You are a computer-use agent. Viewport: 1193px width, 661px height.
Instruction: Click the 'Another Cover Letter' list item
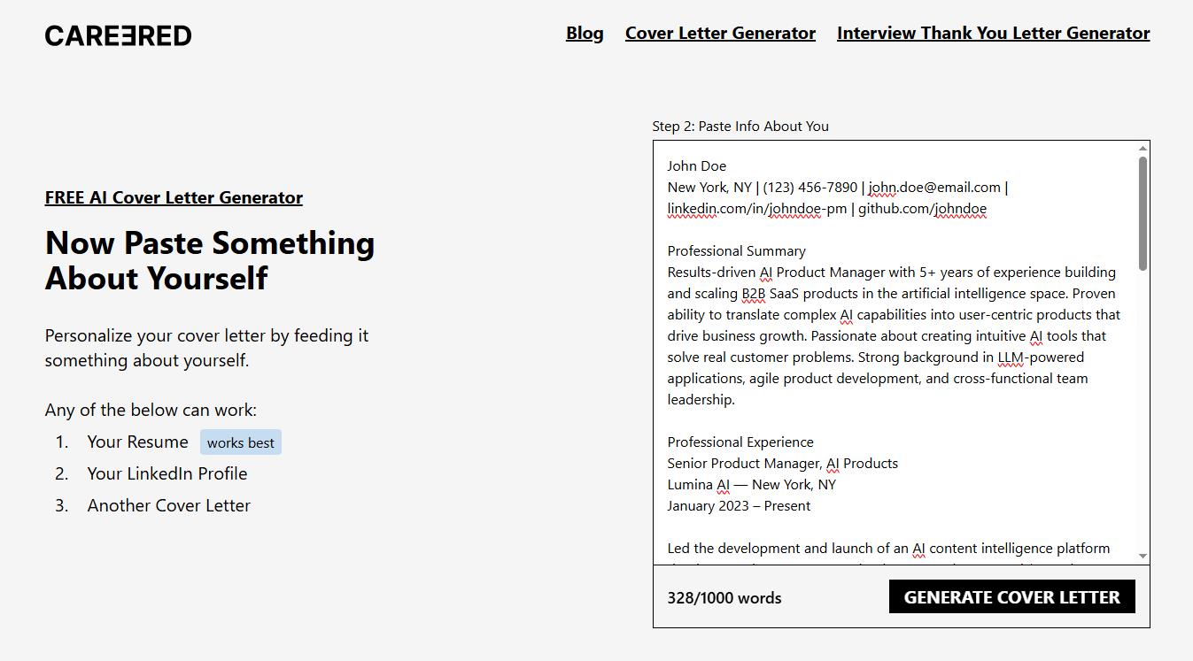[168, 505]
